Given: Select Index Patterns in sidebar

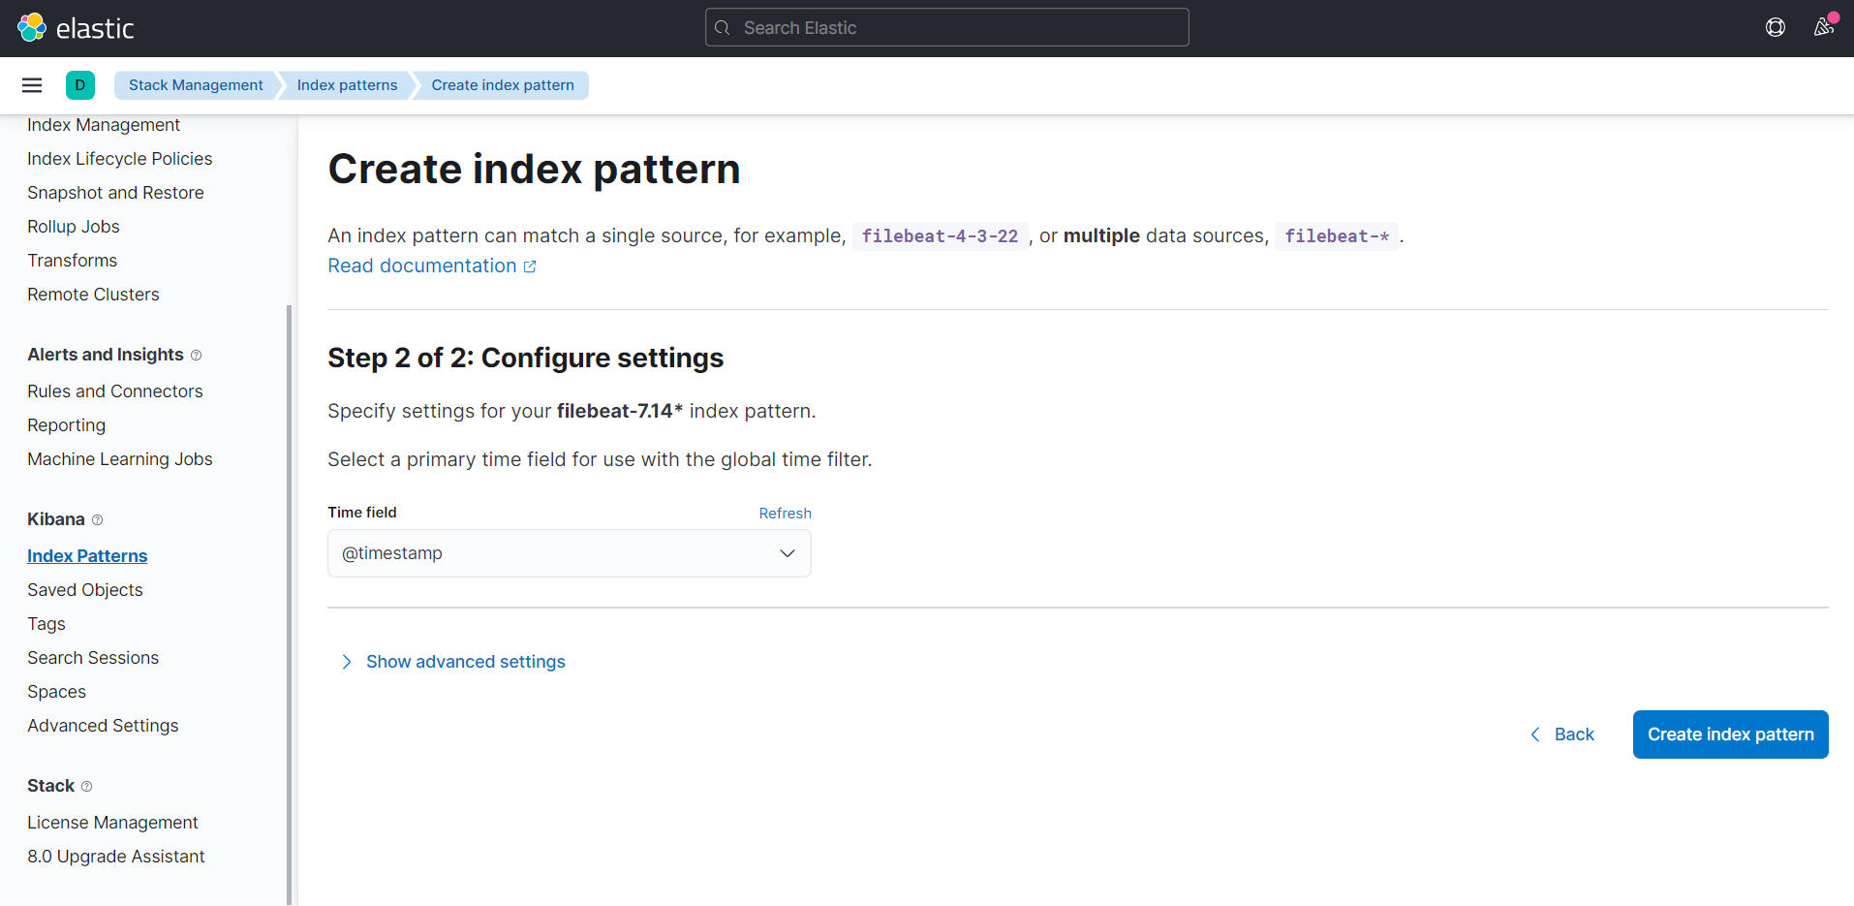Looking at the screenshot, I should point(87,556).
